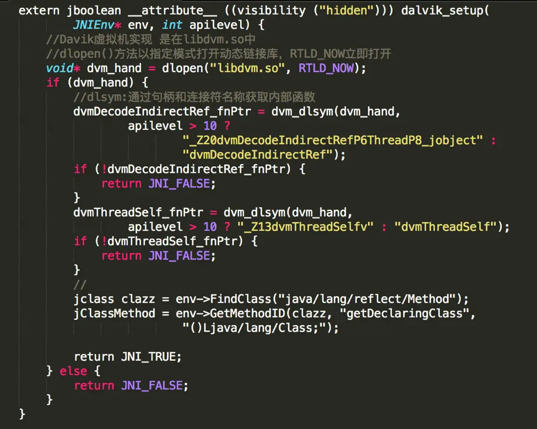This screenshot has height=429, width=537.
Task: Click the //dlopen() comment line
Action: 219,54
